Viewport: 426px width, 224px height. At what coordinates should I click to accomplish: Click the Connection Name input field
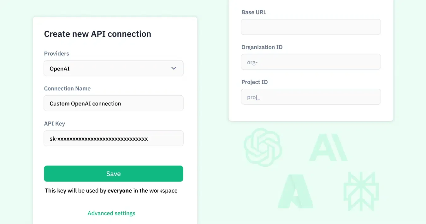[114, 103]
